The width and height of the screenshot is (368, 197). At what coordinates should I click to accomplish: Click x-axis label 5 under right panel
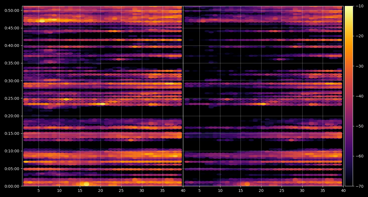199,191
